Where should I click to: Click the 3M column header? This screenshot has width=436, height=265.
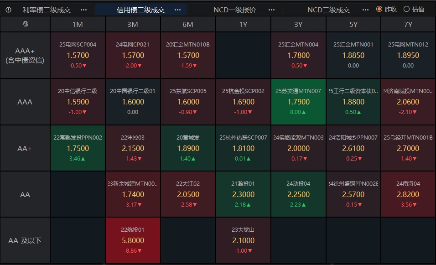click(133, 24)
